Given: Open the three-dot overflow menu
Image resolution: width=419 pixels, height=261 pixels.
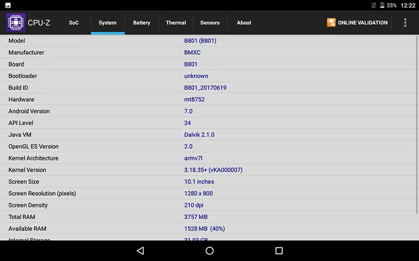Looking at the screenshot, I should [x=405, y=22].
